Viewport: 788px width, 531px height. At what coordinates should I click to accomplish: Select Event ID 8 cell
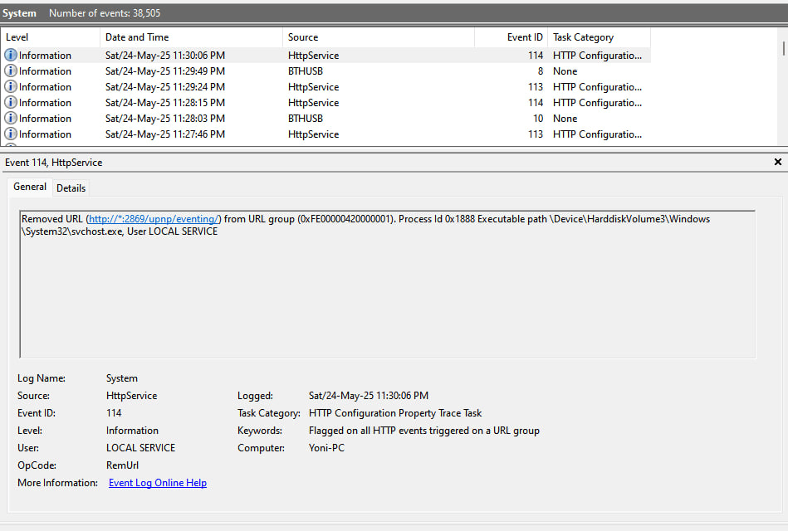[x=541, y=71]
